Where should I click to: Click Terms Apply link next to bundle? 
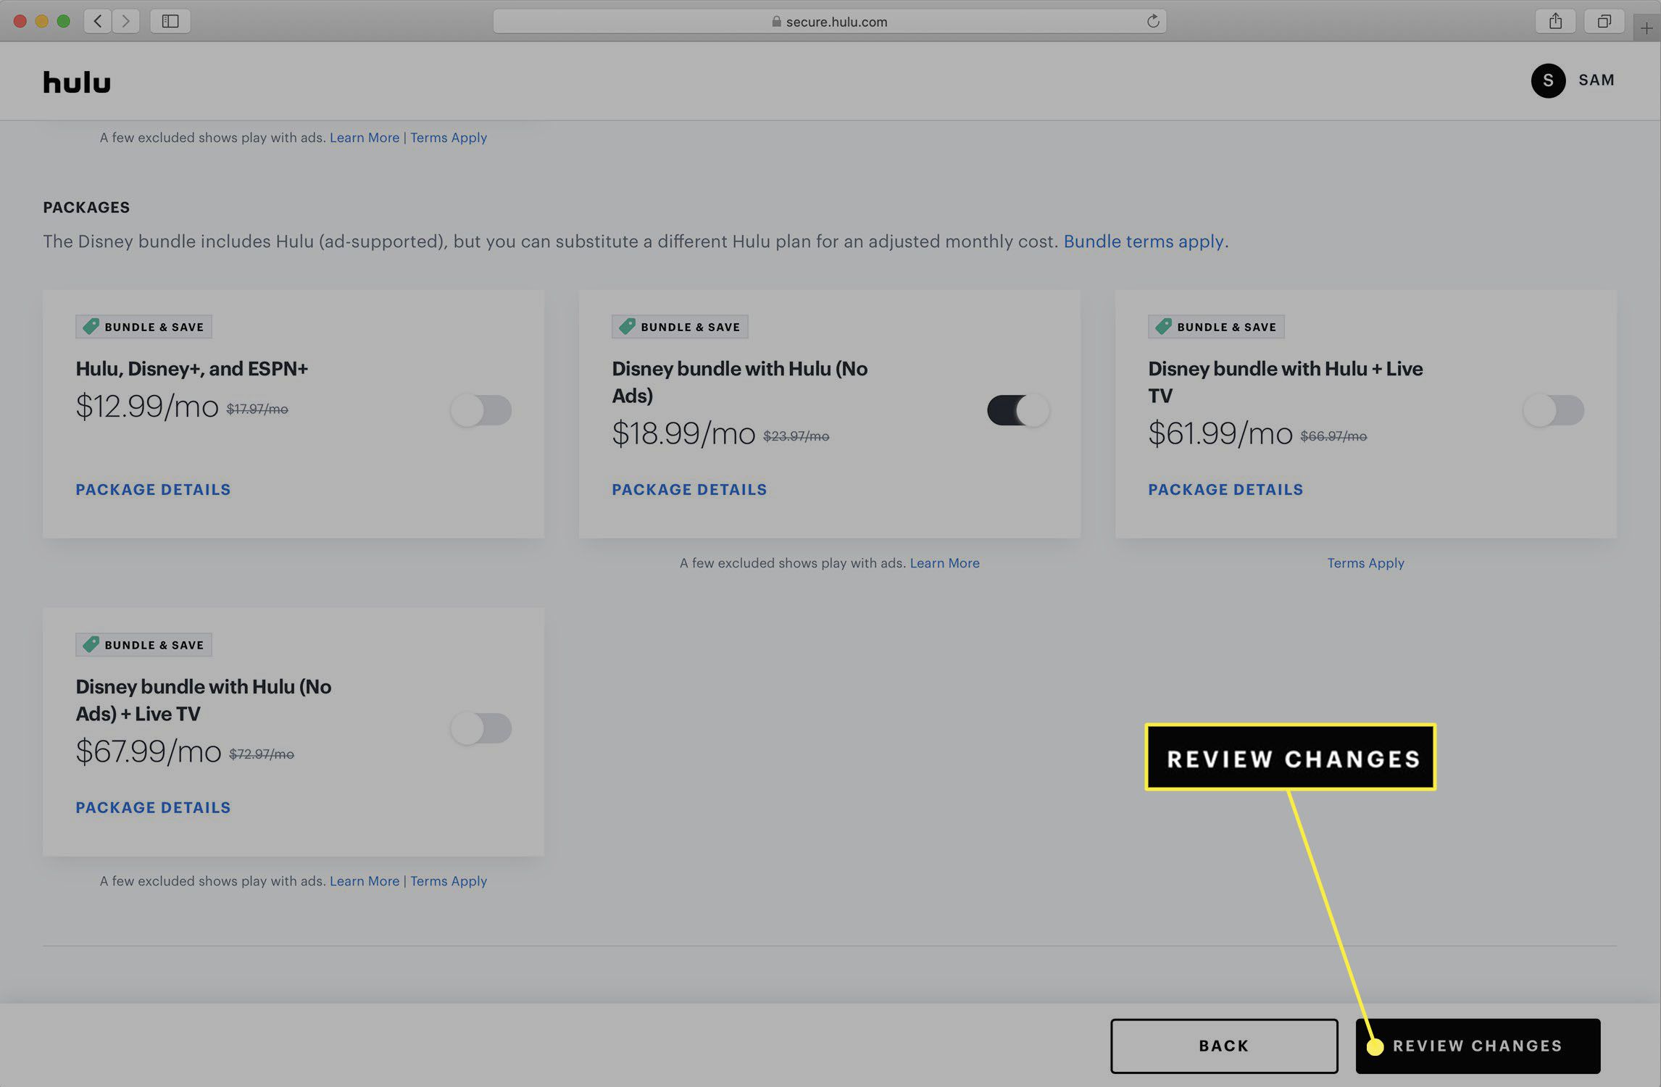[x=1365, y=562]
